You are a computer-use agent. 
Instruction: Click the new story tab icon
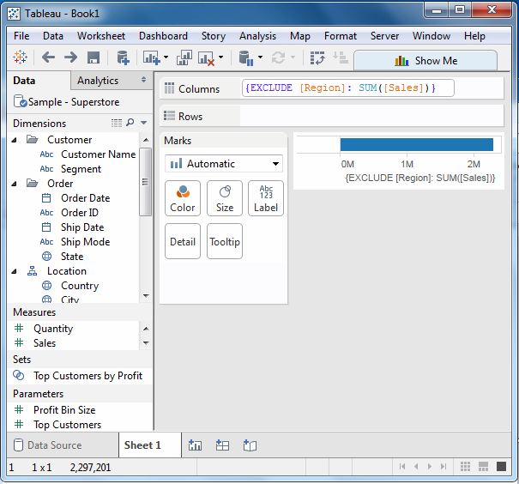point(250,445)
